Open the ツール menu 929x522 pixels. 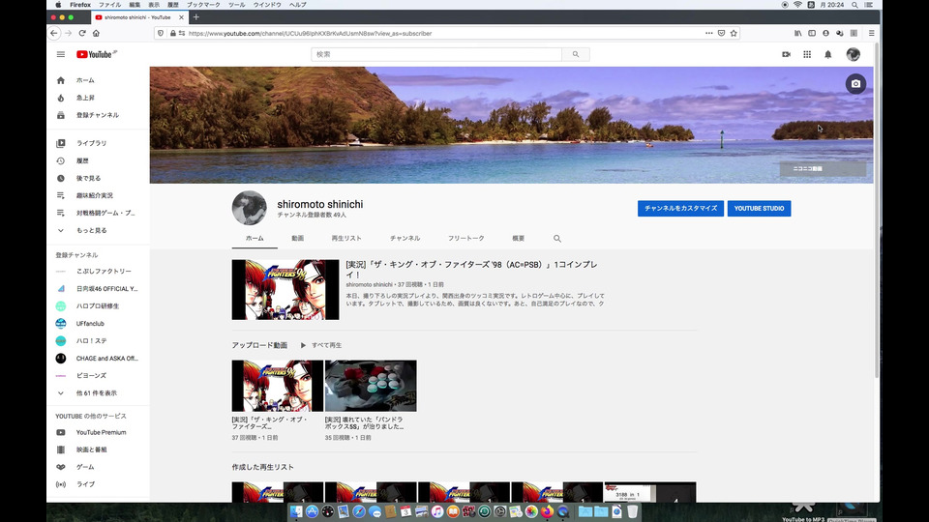pos(236,5)
